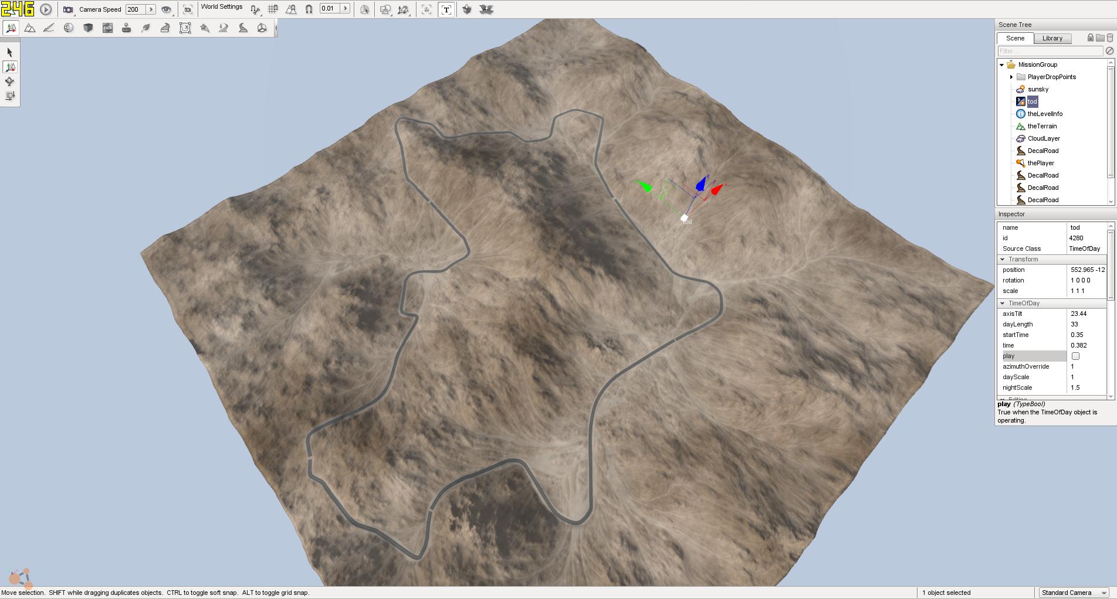Toggle the render object icons button

427,9
